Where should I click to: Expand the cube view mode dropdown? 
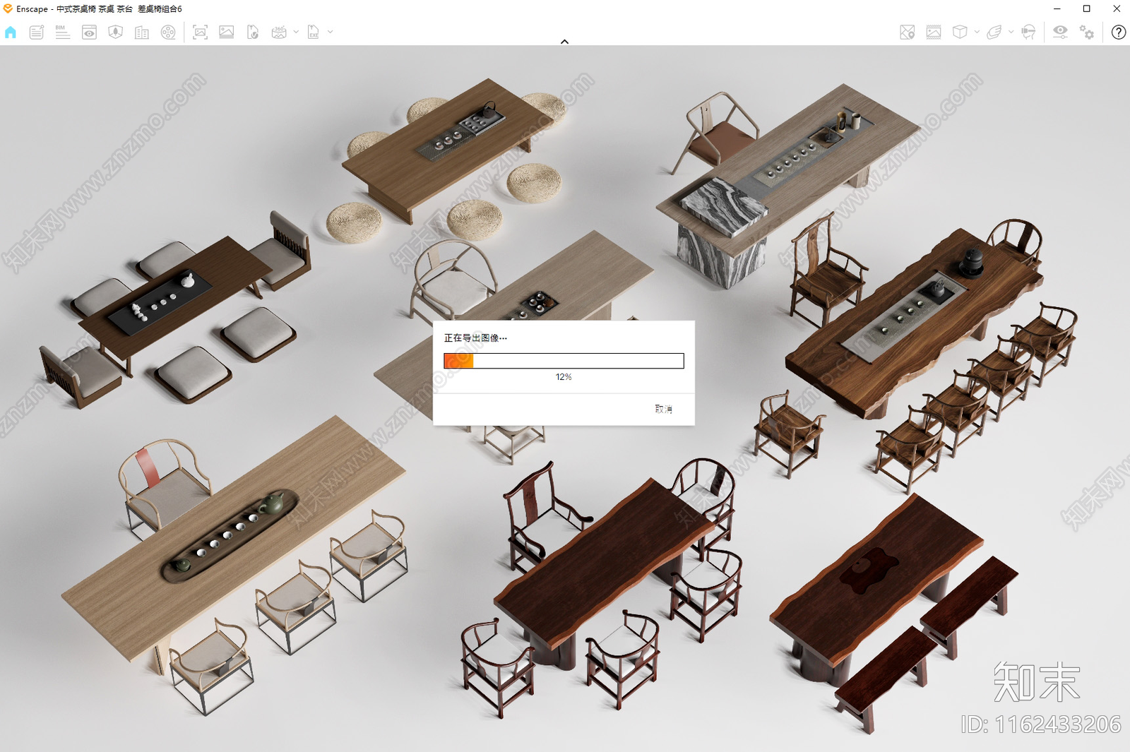977,32
